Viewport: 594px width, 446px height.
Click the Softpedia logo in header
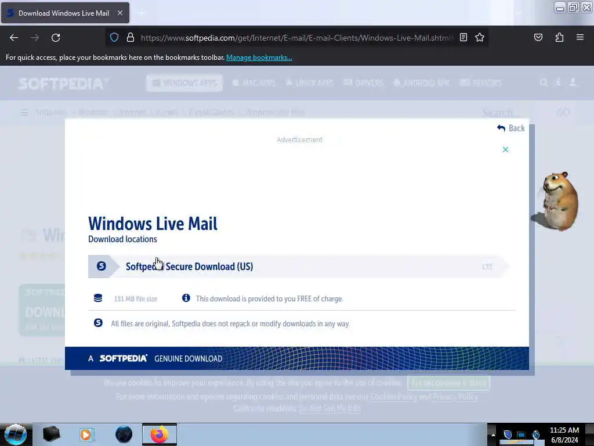coord(64,84)
